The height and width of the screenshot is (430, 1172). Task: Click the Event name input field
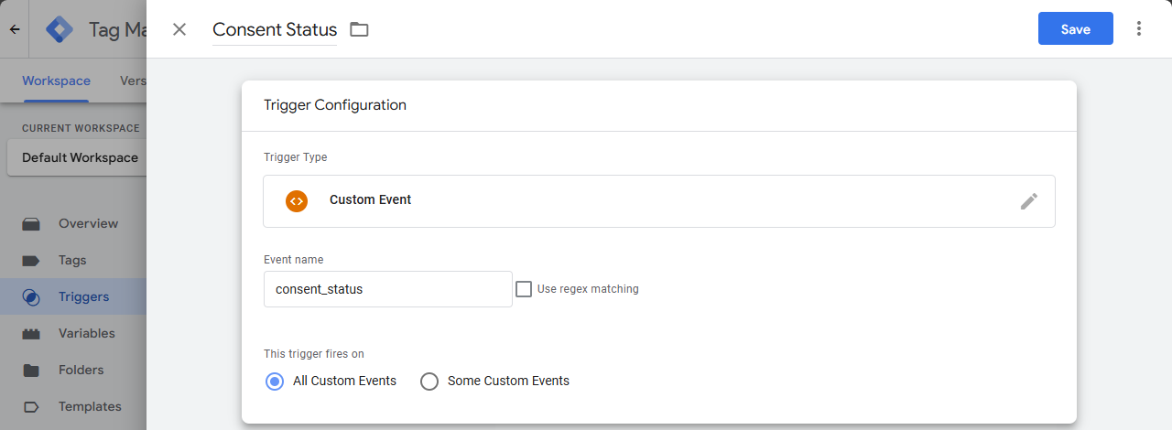click(387, 289)
